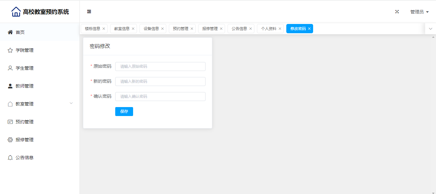The image size is (436, 194).
Task: Focus the 新的密码 input field
Action: tap(160, 81)
